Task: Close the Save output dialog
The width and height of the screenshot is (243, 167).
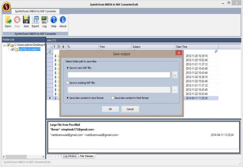Action: click(x=179, y=53)
